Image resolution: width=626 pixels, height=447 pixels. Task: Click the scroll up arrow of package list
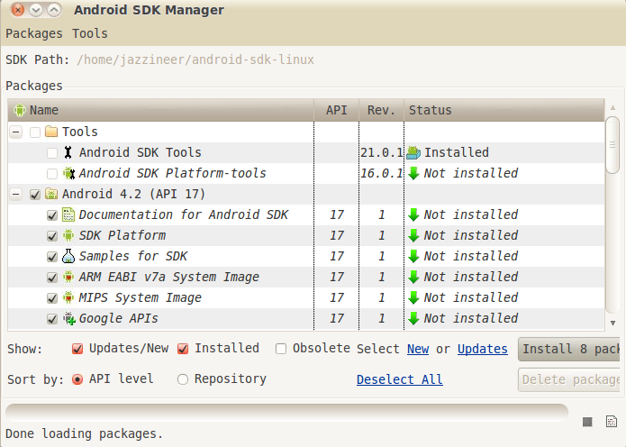pyautogui.click(x=612, y=107)
